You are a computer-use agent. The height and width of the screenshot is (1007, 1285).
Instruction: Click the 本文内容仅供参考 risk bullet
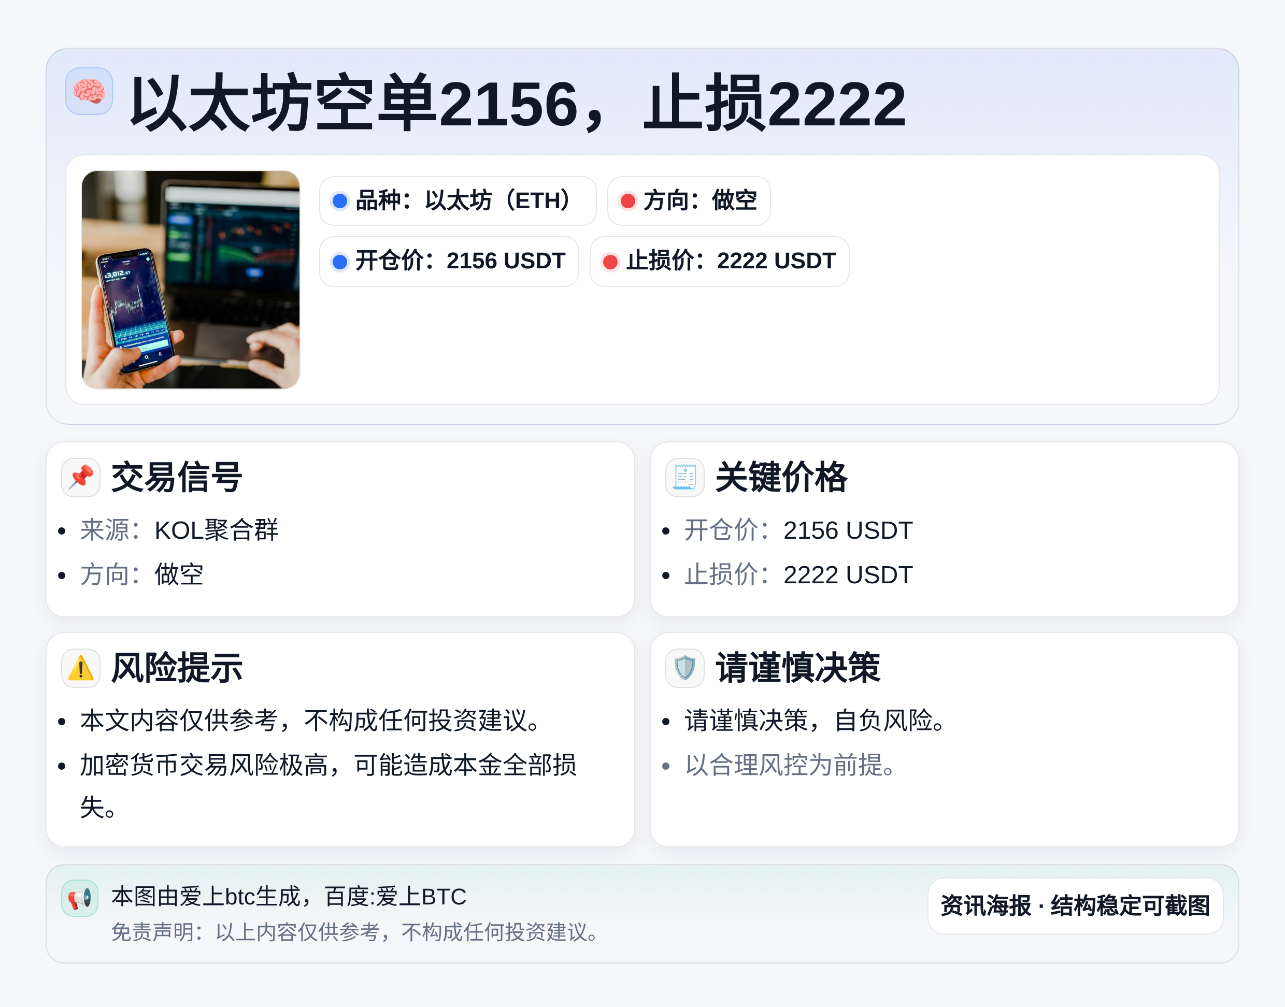pos(311,721)
